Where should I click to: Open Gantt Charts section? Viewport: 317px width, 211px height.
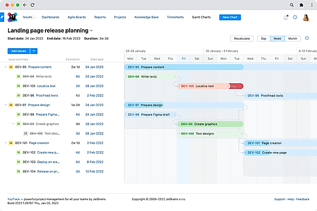click(202, 17)
